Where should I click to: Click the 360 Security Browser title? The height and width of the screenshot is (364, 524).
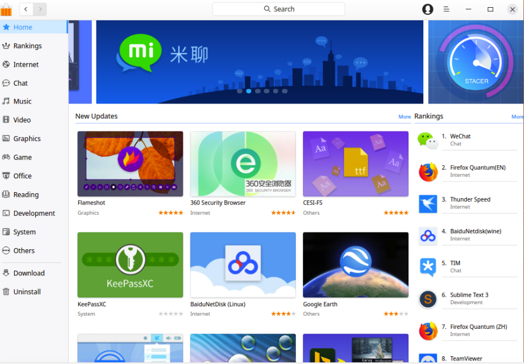pos(218,203)
